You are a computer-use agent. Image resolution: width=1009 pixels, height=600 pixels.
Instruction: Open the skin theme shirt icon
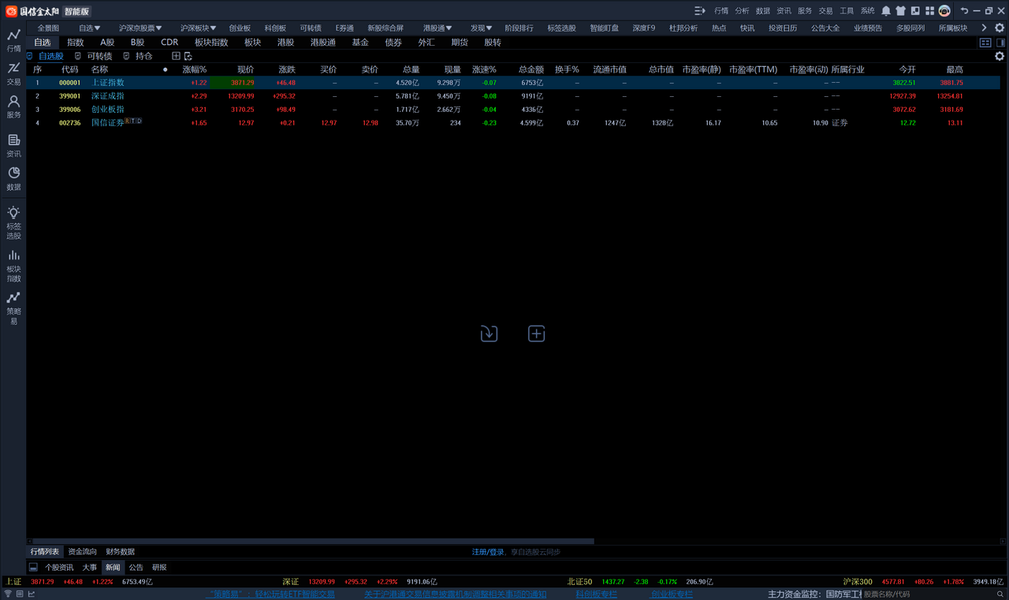(x=900, y=11)
